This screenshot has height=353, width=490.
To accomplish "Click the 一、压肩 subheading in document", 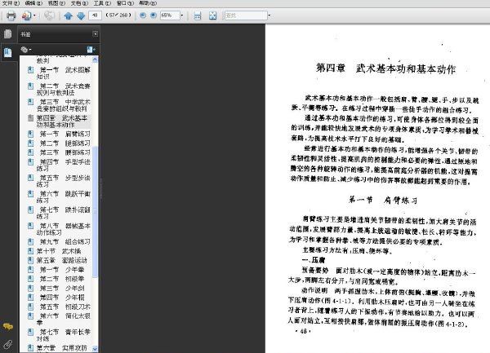I will [314, 260].
